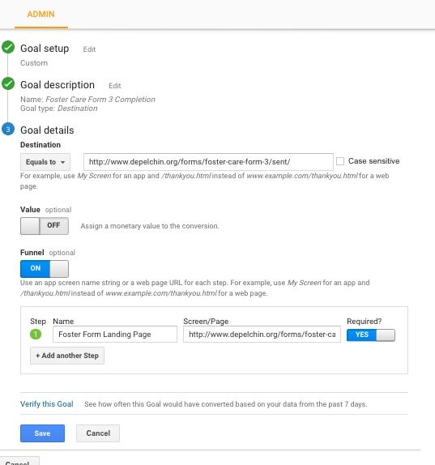Click the Destination URL input field
The image size is (435, 465).
tap(208, 162)
